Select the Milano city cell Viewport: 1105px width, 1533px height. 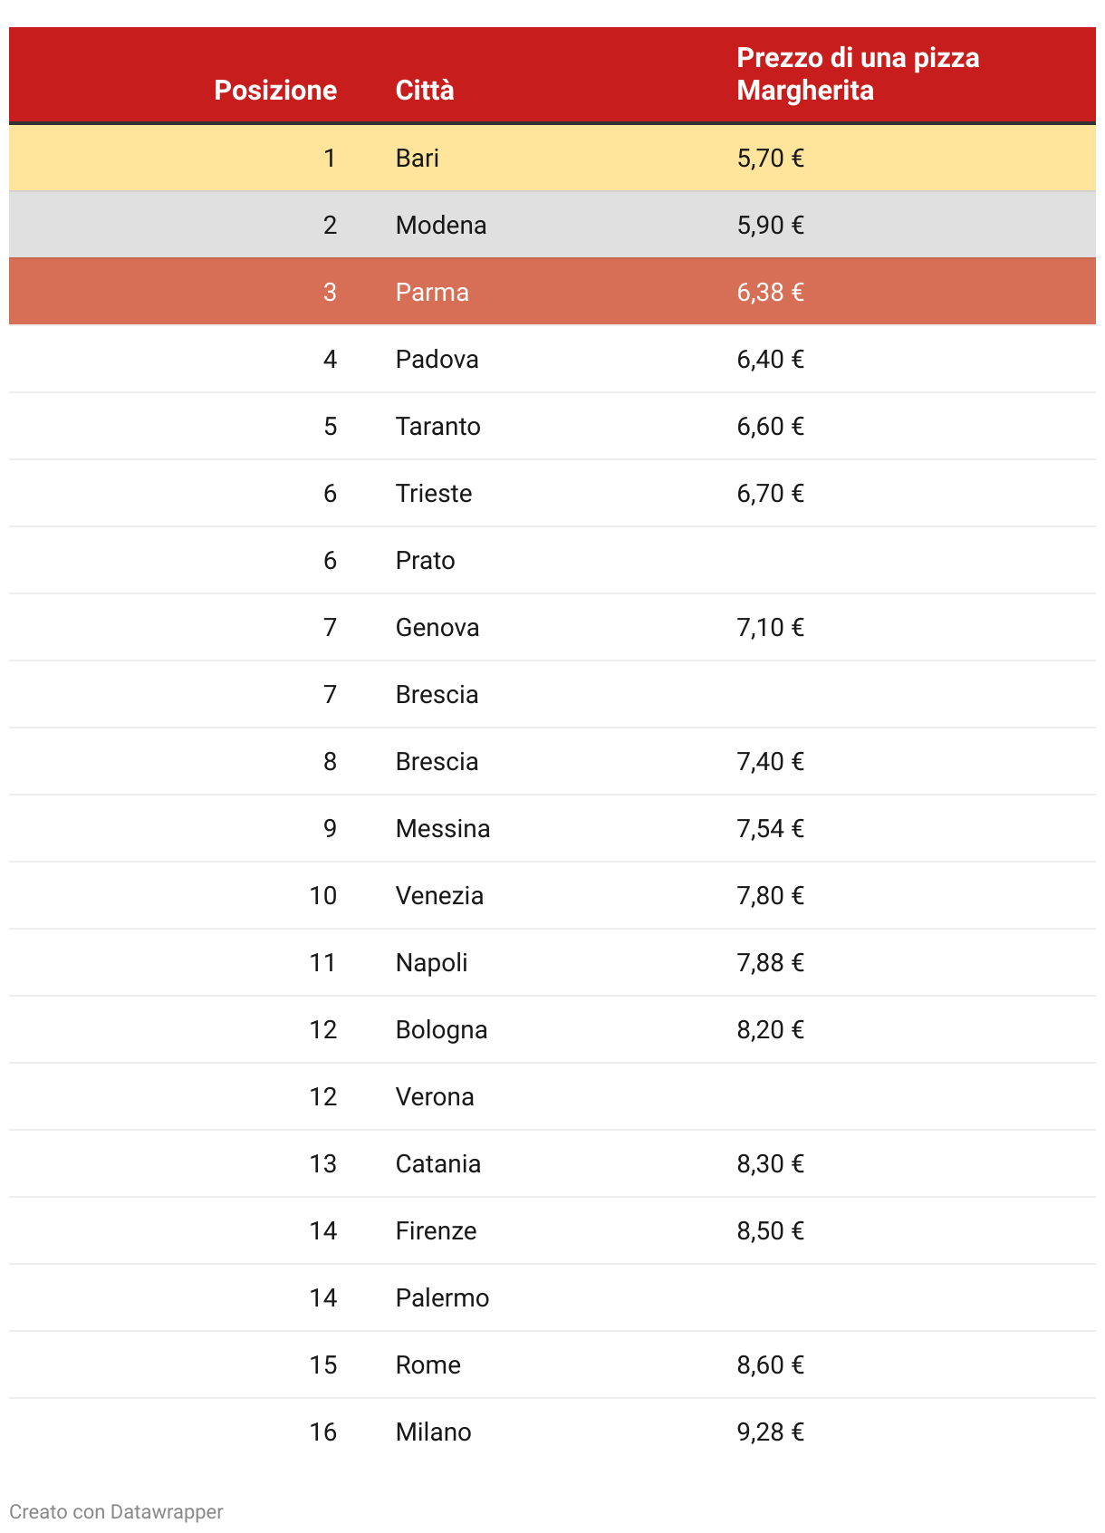pos(433,1432)
